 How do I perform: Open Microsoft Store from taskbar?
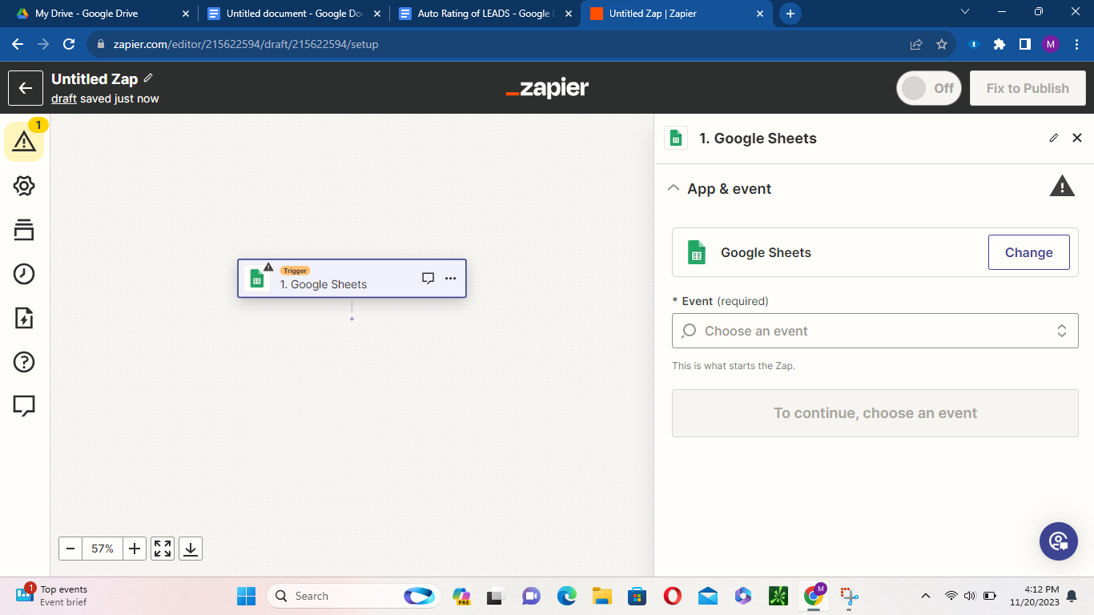(x=637, y=596)
